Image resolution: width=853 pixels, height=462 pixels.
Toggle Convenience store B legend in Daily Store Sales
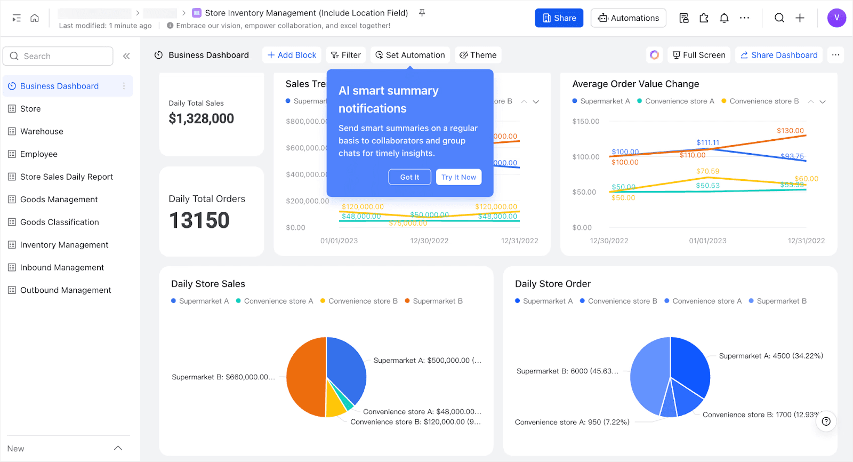(359, 301)
